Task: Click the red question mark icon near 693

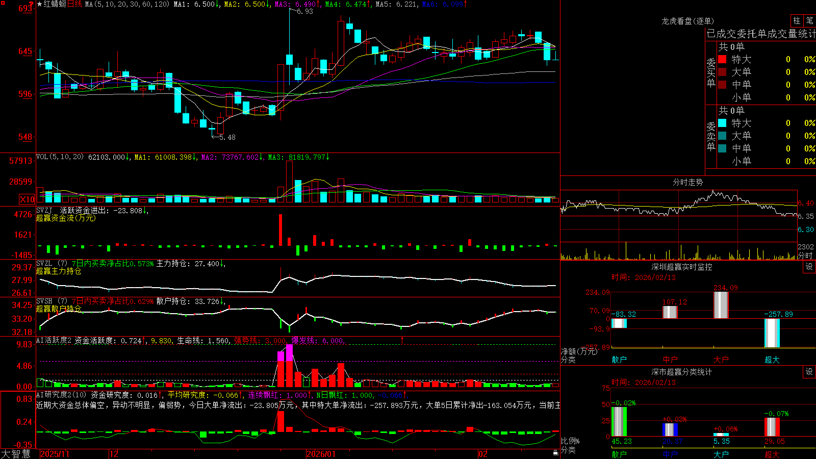Action: pyautogui.click(x=32, y=4)
